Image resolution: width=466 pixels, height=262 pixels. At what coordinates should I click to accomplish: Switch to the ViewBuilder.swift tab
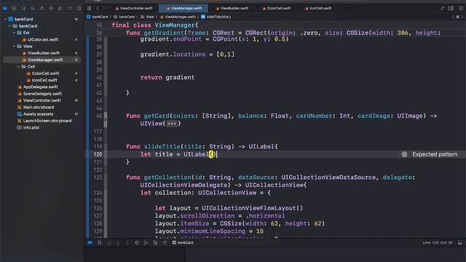(x=232, y=8)
